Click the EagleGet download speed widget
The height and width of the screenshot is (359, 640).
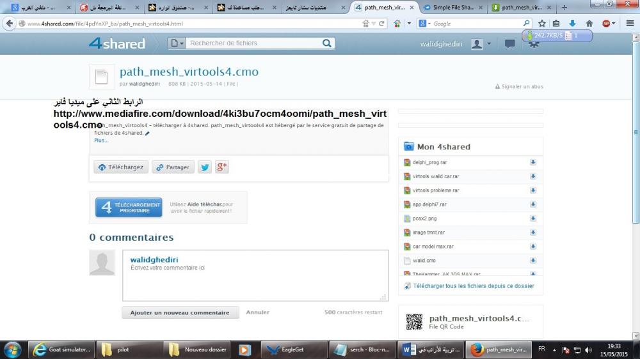[557, 35]
